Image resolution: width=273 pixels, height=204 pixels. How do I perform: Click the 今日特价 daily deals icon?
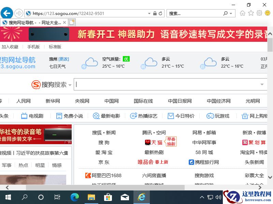point(171,116)
